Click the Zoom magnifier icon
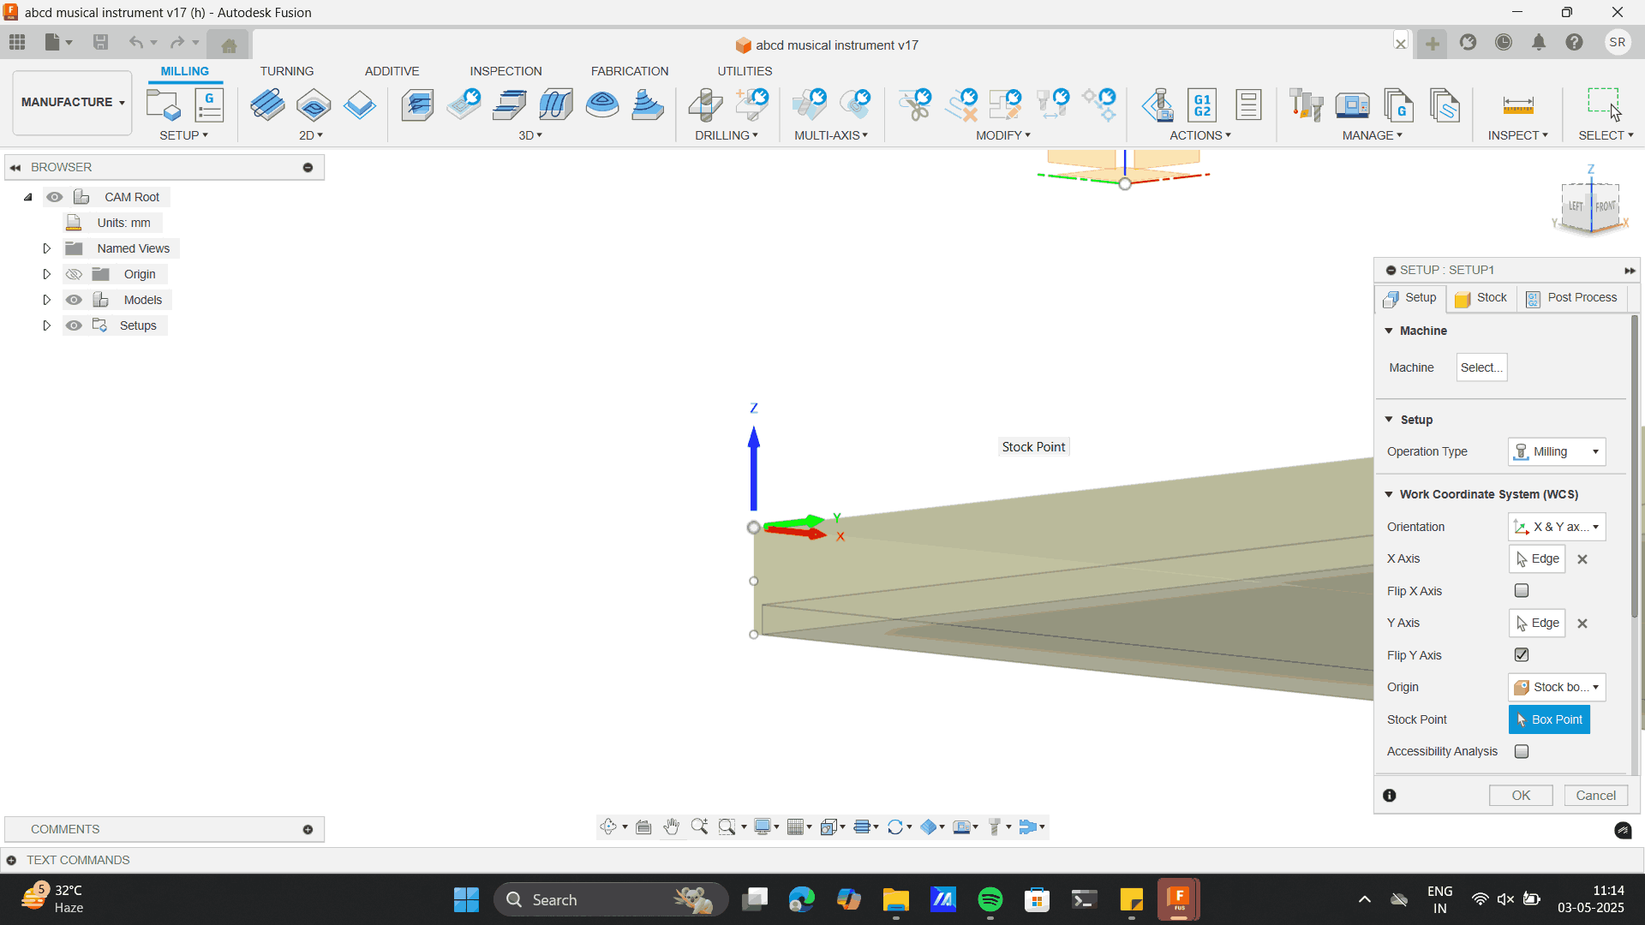1645x925 pixels. point(699,827)
